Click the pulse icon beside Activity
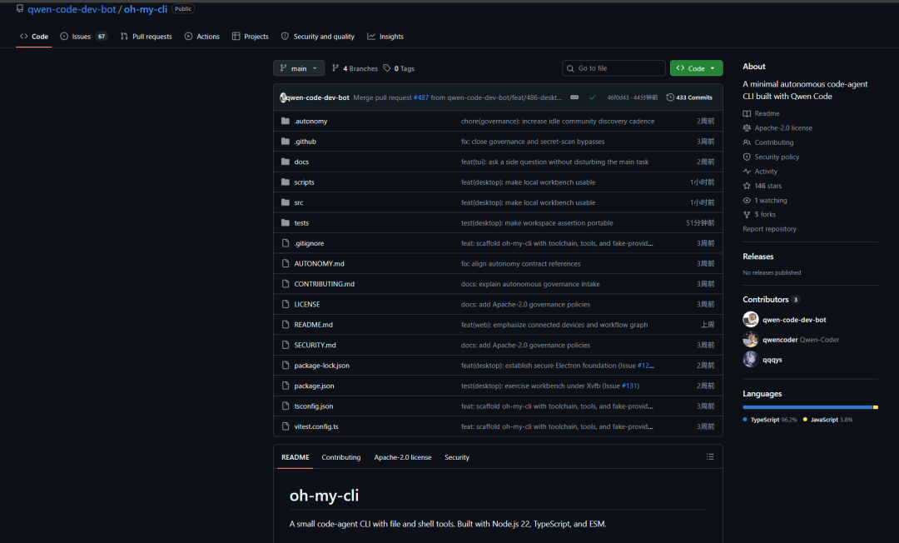899x543 pixels. [747, 172]
